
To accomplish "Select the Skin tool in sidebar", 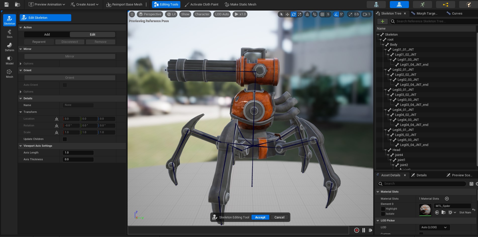I will point(9,33).
